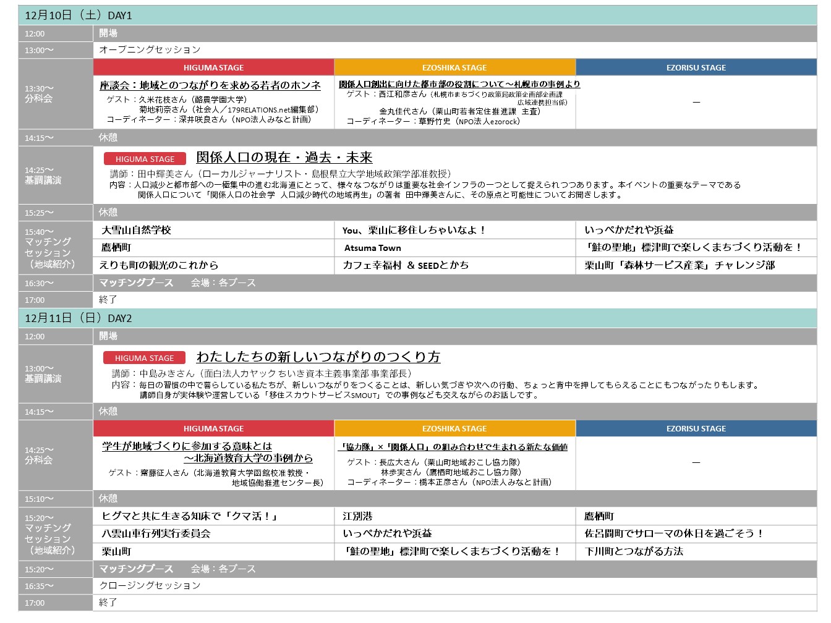Select the 江別港 session
Screen dimensions: 831x623
tap(357, 516)
